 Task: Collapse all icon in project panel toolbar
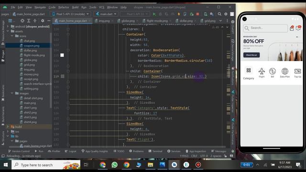click(35, 21)
